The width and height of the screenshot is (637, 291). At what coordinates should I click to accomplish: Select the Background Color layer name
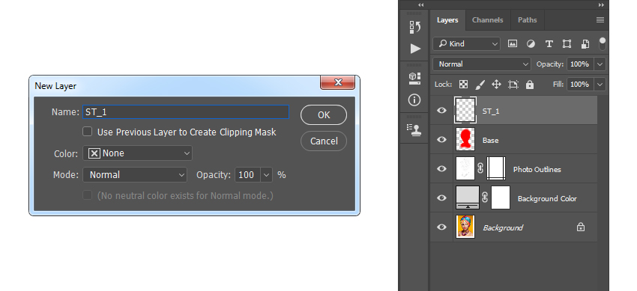(547, 198)
